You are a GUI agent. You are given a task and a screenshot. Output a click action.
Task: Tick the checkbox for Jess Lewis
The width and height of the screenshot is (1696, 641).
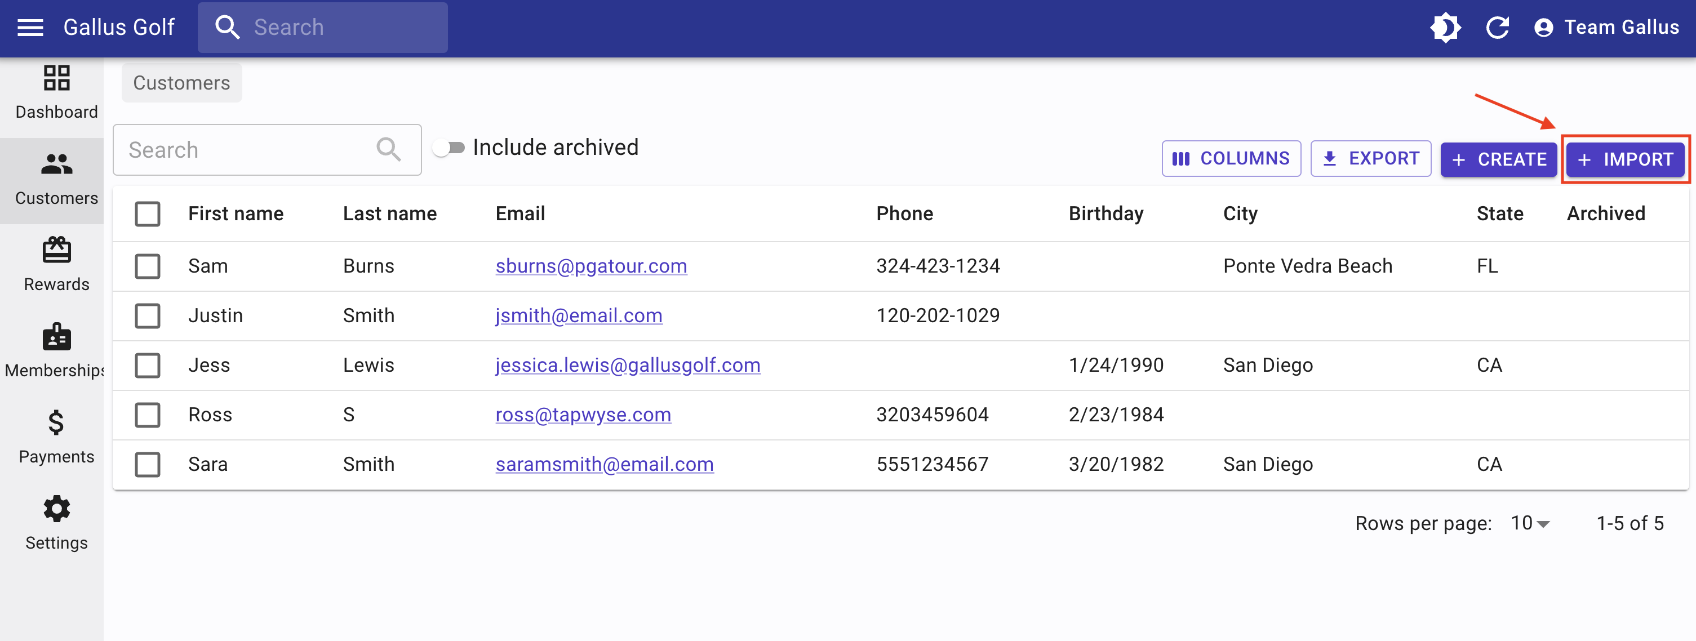click(148, 365)
